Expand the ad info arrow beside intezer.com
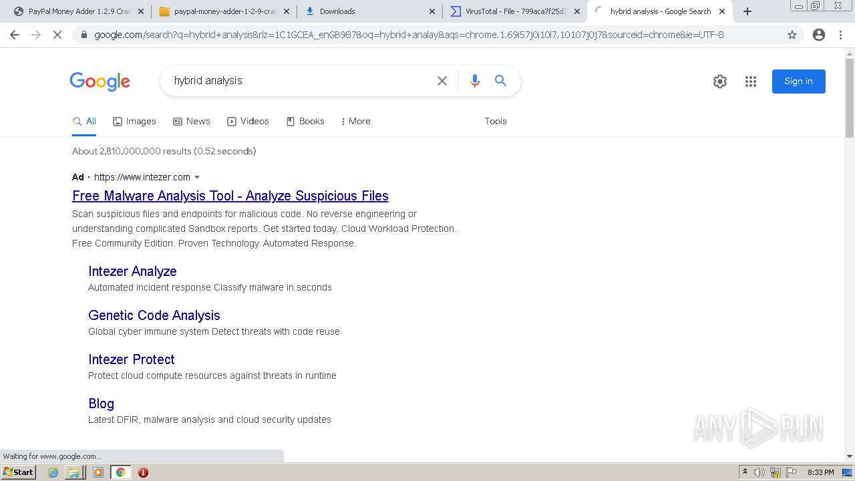The width and height of the screenshot is (855, 481). click(x=197, y=178)
